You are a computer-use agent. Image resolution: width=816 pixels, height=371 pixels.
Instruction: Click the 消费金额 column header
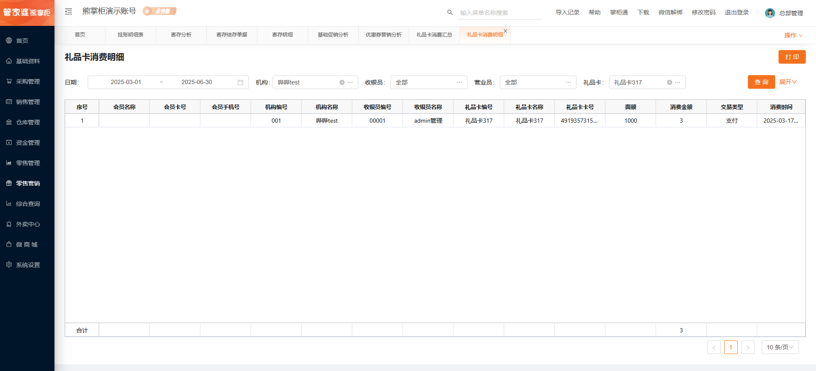click(x=681, y=107)
